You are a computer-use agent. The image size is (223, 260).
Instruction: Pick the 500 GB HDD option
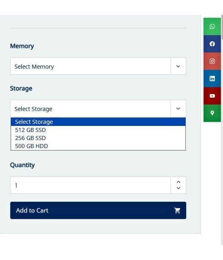point(32,146)
